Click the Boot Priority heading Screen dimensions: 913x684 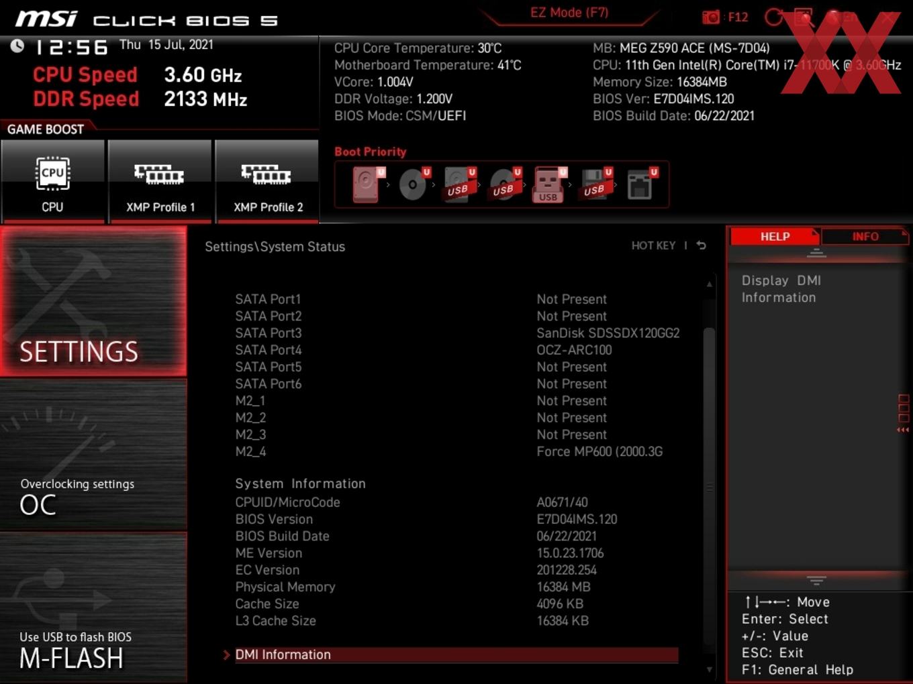pos(371,152)
